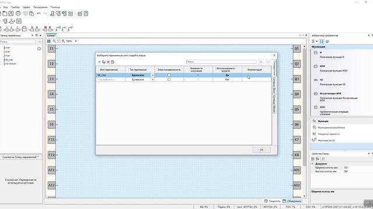Screen dimensions: 373x209
Task: Add a new variable in the dialog
Action: click(99, 62)
